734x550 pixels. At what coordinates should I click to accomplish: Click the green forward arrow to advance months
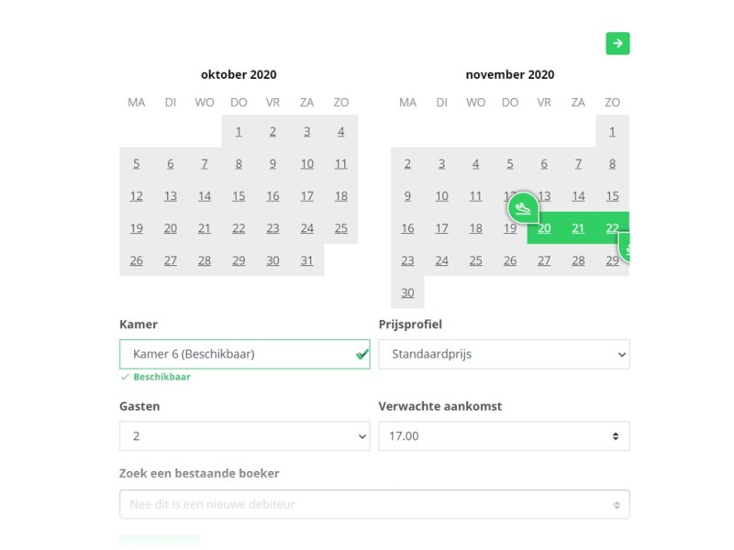[618, 43]
